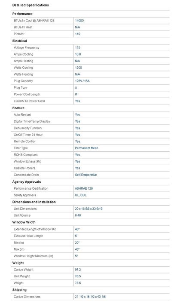Click the Detailed Specifications heading
Viewport: 189px width, 301px height.
tap(30, 5)
